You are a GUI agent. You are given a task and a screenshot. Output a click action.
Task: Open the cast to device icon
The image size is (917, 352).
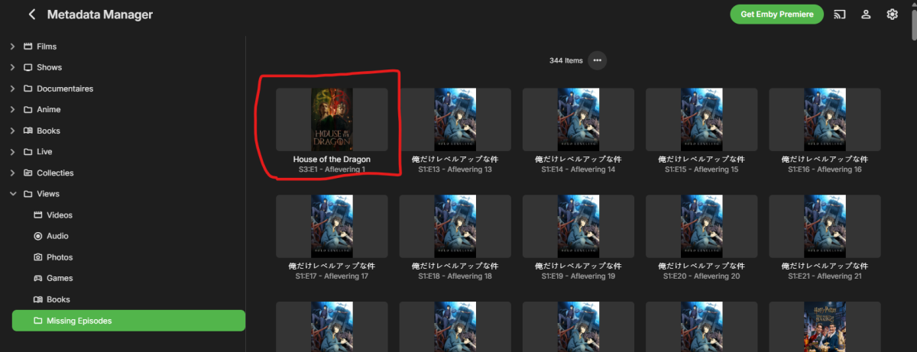tap(840, 15)
